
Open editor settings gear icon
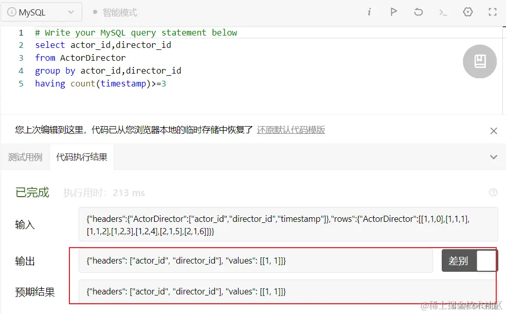[467, 12]
